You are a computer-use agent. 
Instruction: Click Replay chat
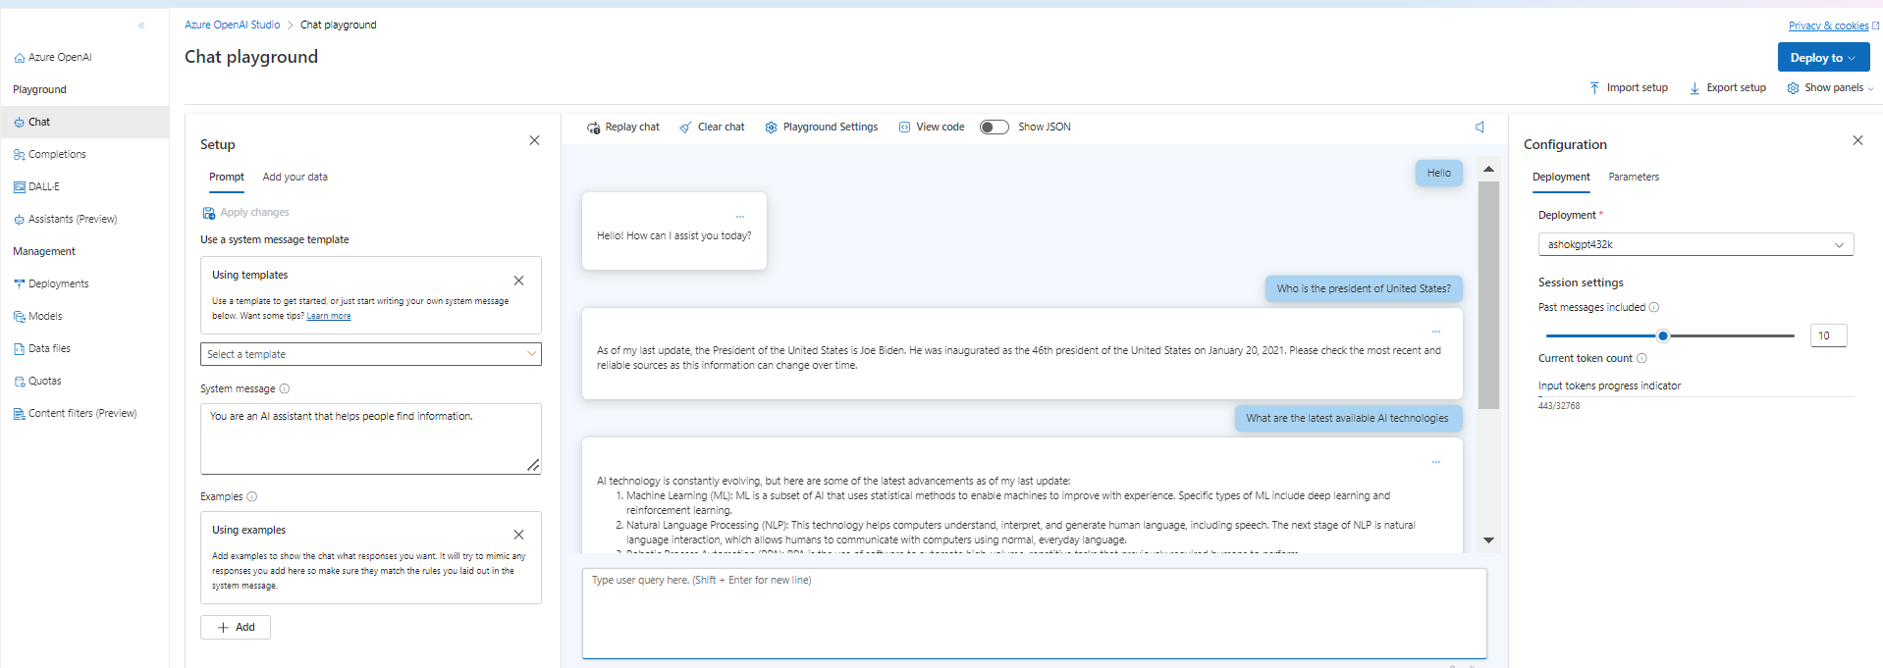[623, 127]
